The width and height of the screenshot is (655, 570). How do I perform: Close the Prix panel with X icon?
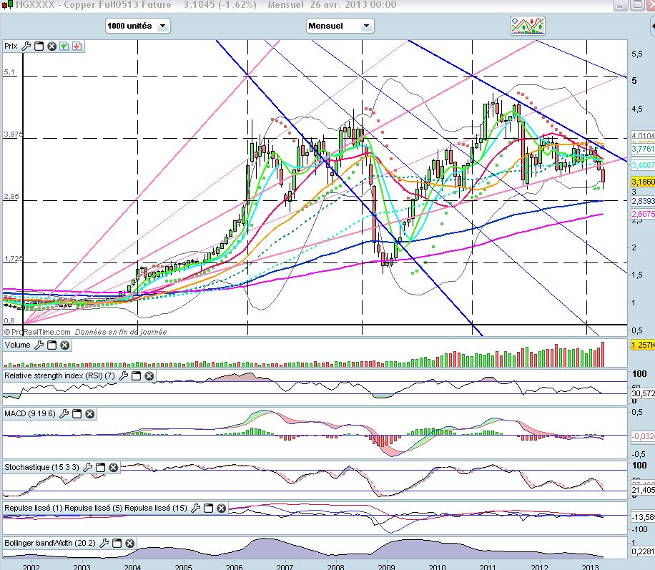(x=51, y=46)
